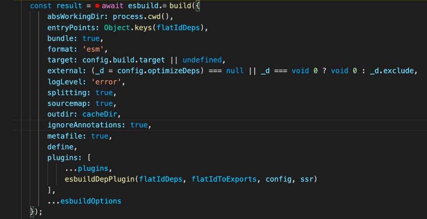Click the 'esm' string literal

[x=93, y=49]
